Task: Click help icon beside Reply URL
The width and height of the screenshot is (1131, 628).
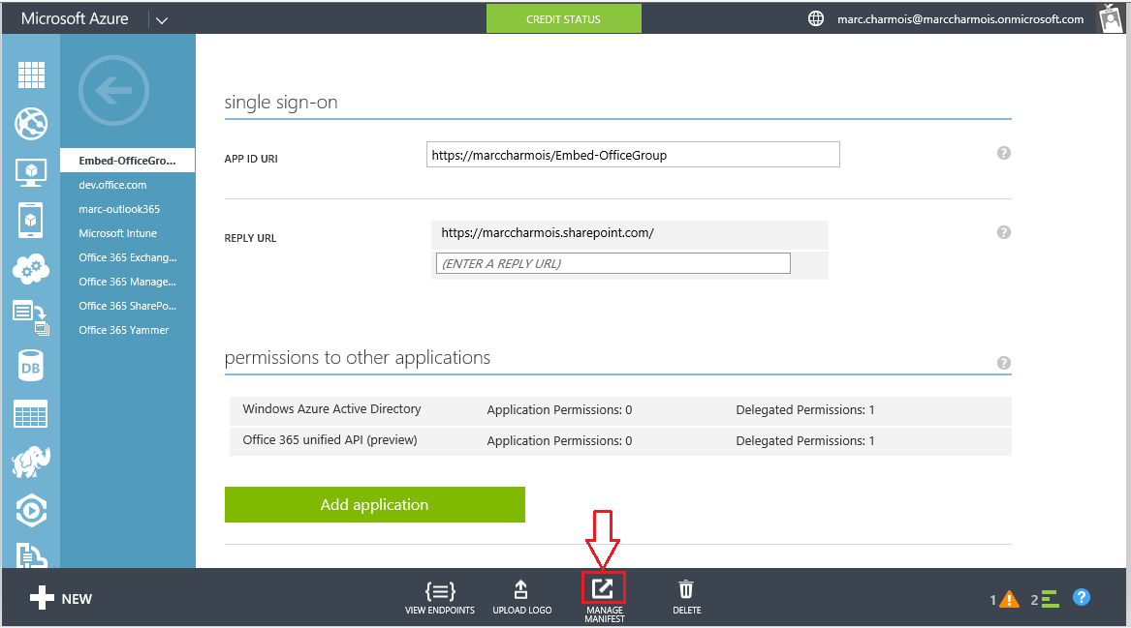Action: [x=1003, y=232]
